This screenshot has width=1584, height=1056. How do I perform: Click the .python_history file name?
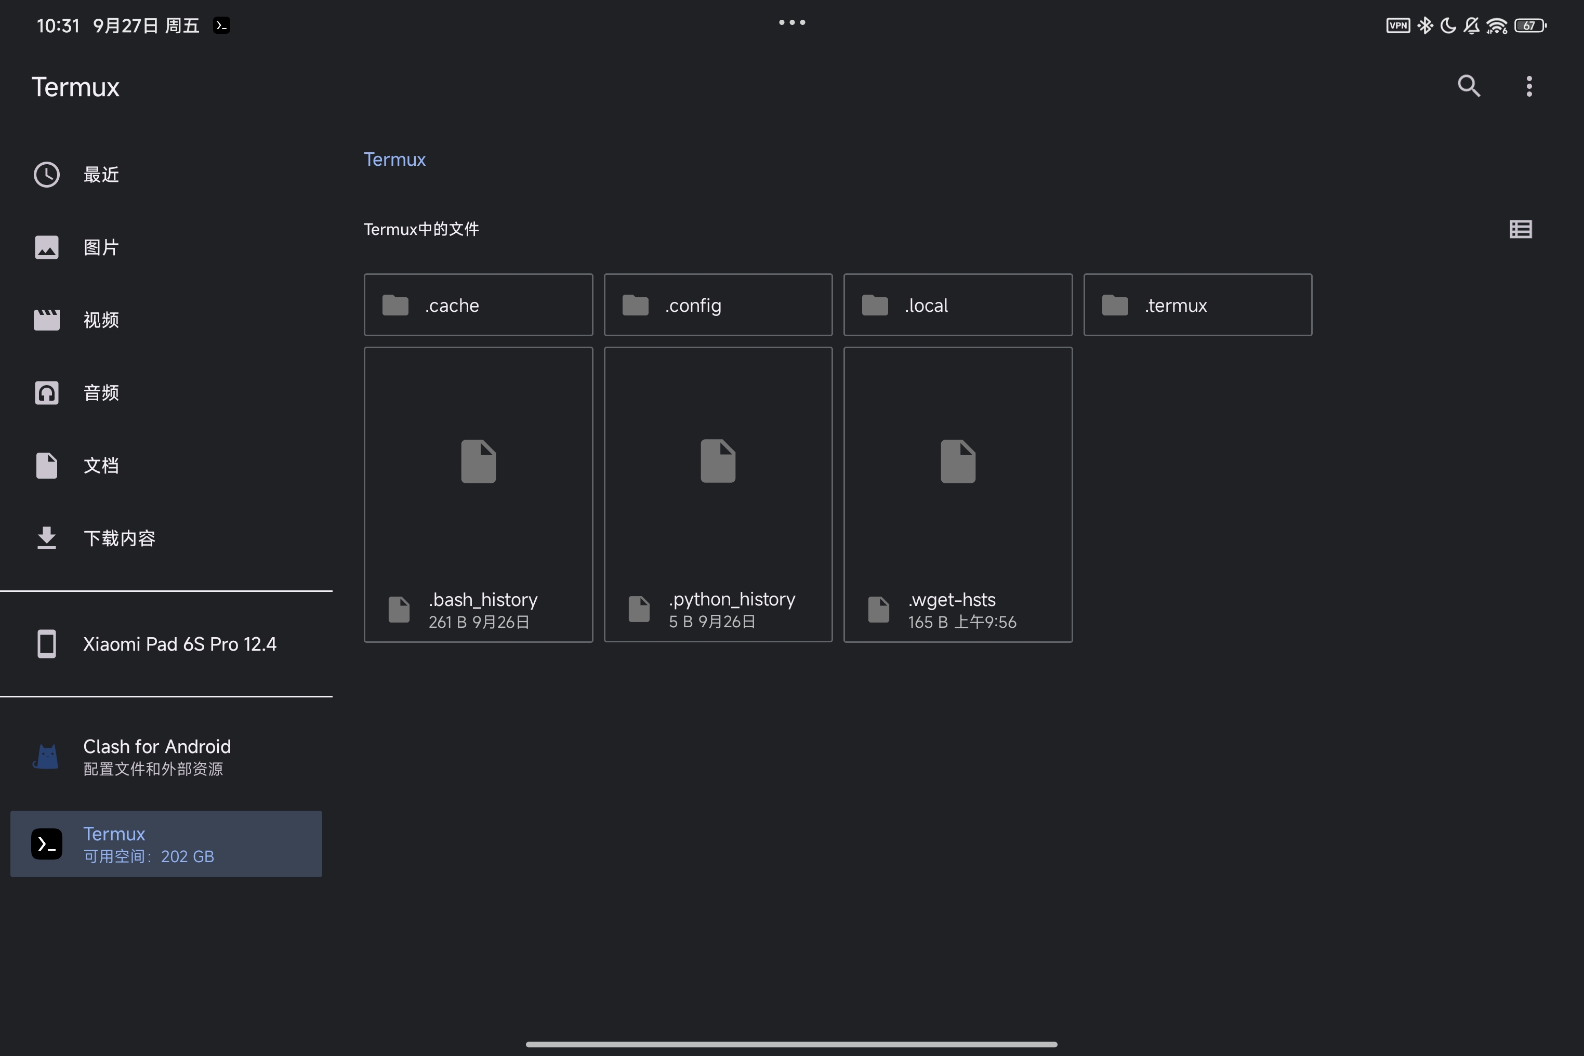[732, 599]
